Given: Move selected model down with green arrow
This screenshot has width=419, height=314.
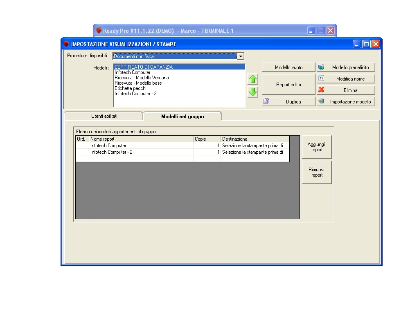Looking at the screenshot, I should 252,92.
